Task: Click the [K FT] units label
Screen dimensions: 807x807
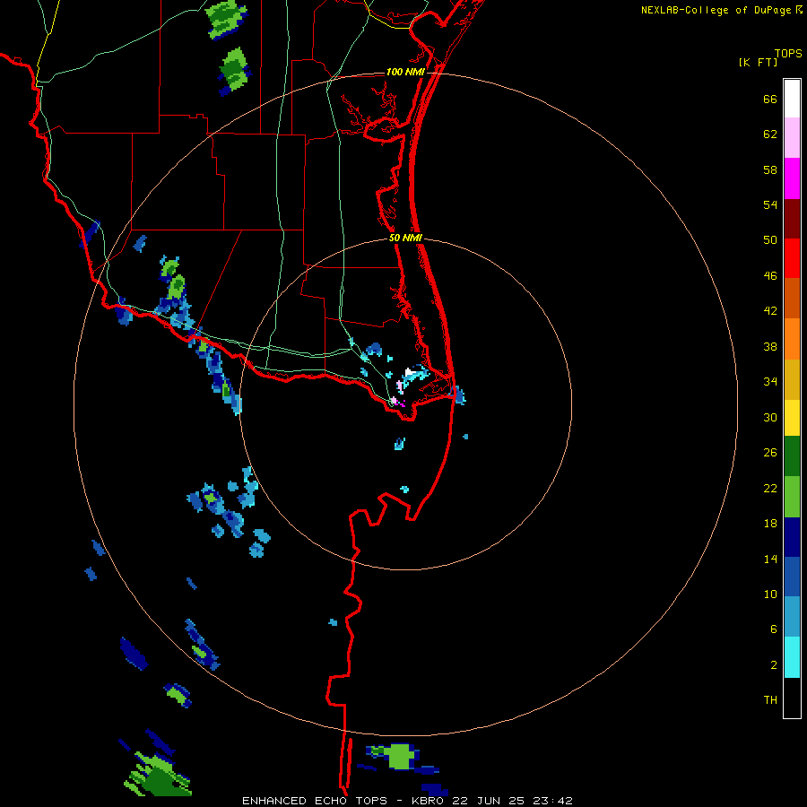Action: click(x=758, y=62)
